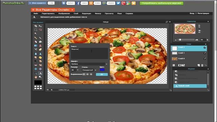Viewport: 217px width, 122px height.
Task: Share via the Twitter icon
Action: (x=118, y=3)
